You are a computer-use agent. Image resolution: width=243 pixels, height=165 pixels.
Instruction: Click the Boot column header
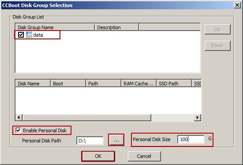(68, 84)
